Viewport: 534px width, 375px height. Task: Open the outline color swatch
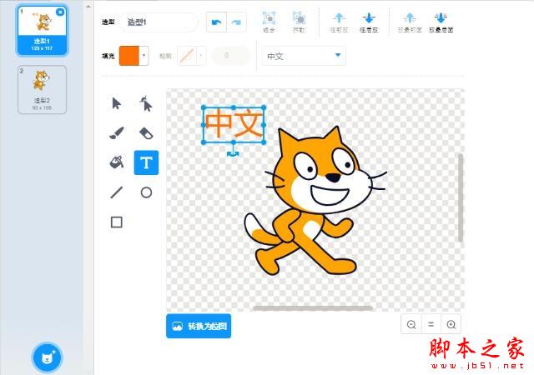(x=187, y=56)
